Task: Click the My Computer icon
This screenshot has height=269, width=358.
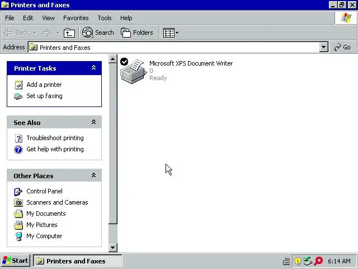Action: [x=18, y=236]
